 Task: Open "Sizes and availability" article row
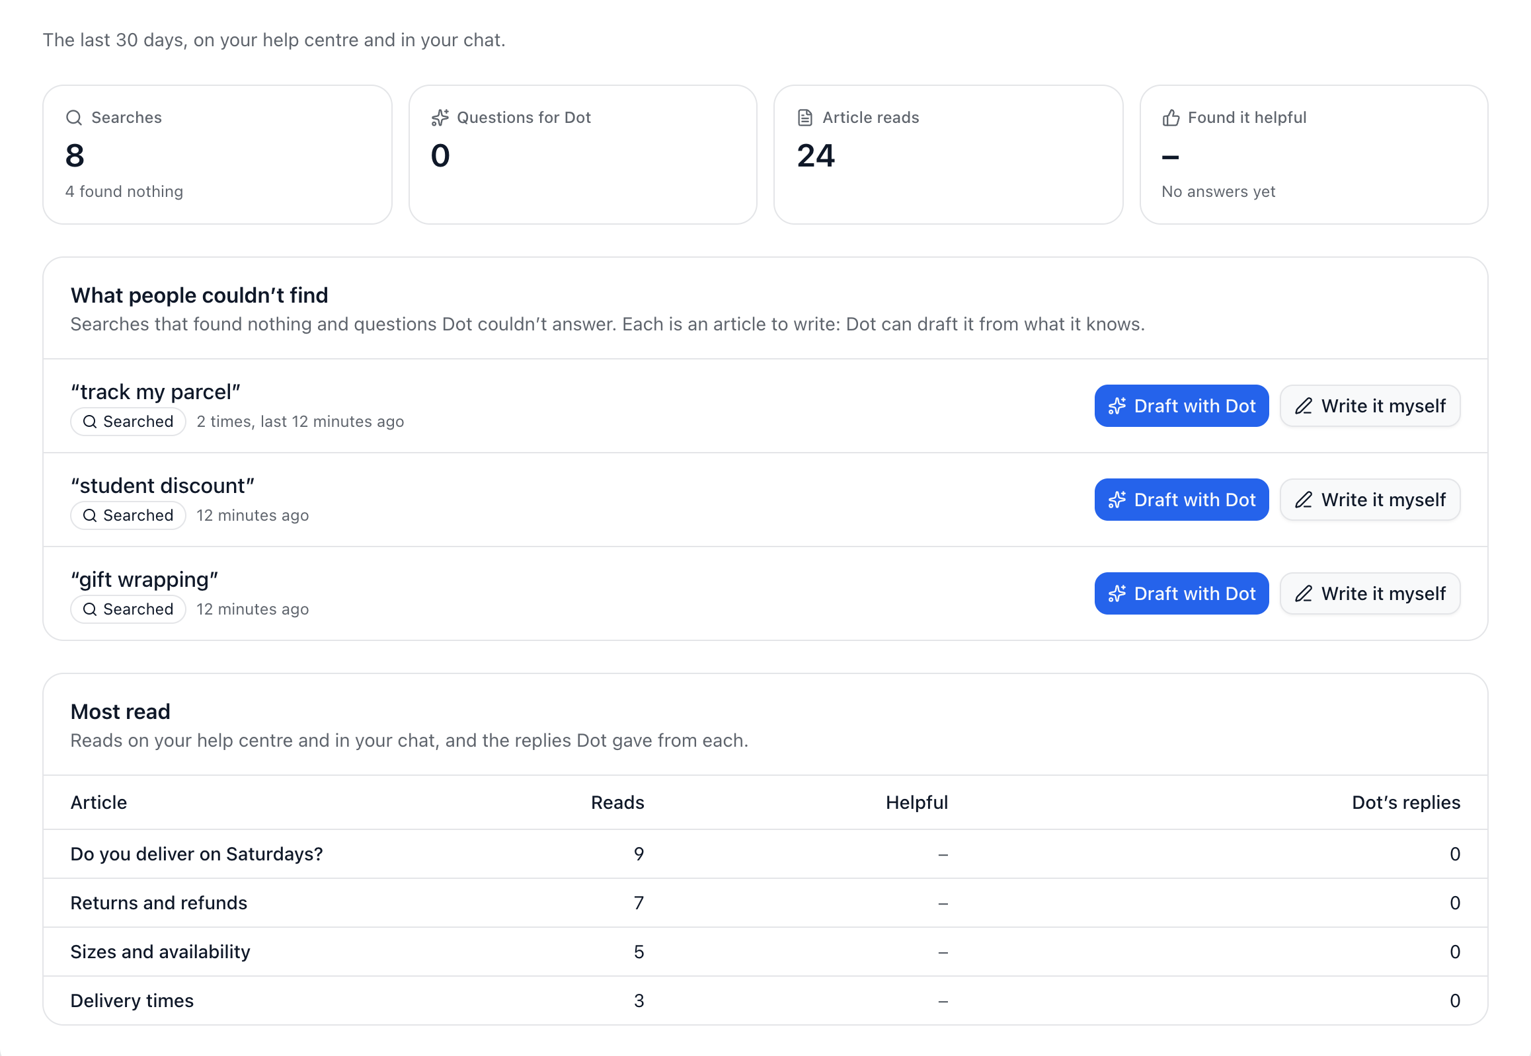tap(765, 952)
